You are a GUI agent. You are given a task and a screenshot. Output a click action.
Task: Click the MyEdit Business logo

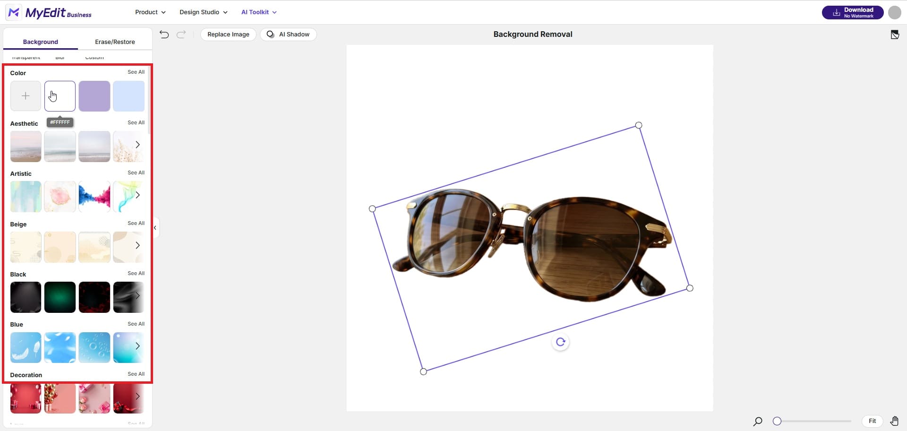click(x=49, y=12)
